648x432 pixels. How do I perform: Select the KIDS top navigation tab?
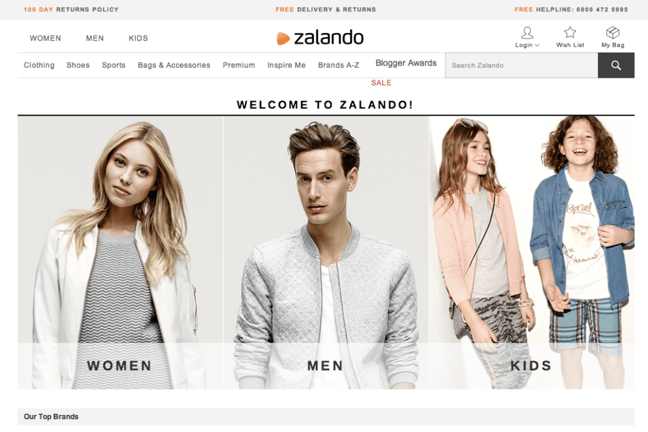tap(138, 38)
